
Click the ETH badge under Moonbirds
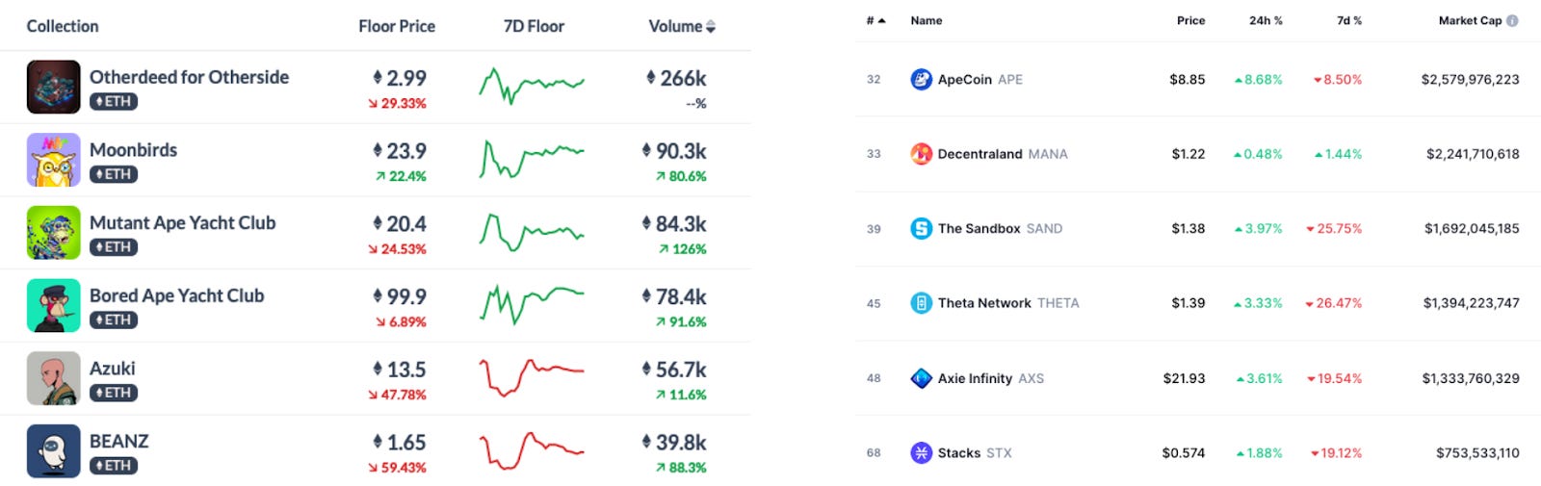(x=114, y=174)
